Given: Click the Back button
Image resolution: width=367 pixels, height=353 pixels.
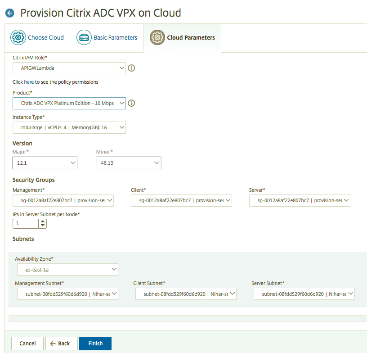Looking at the screenshot, I should 62,344.
